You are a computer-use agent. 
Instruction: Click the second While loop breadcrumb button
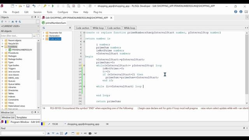pyautogui.click(x=130, y=28)
